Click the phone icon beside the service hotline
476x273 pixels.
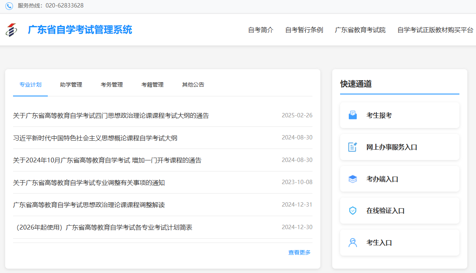[9, 6]
